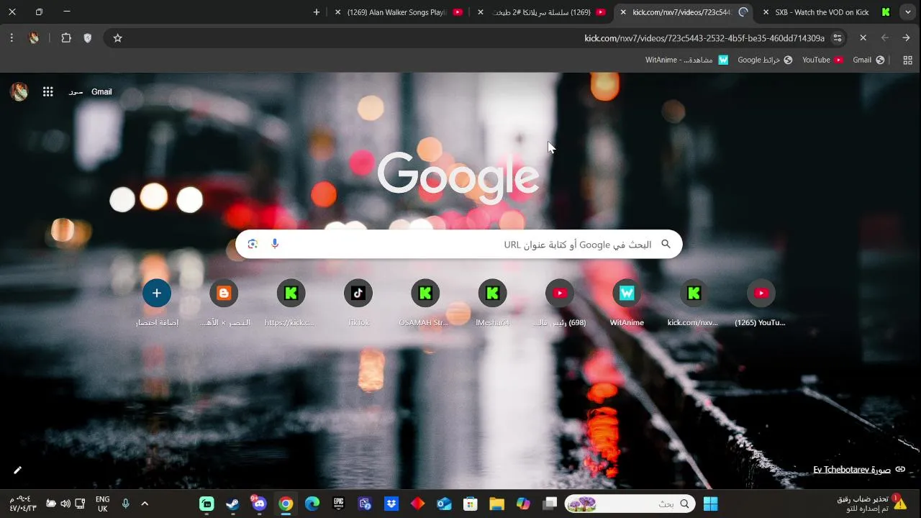Image resolution: width=921 pixels, height=518 pixels.
Task: Close the SXB - Watch the VOD tab
Action: [x=766, y=12]
